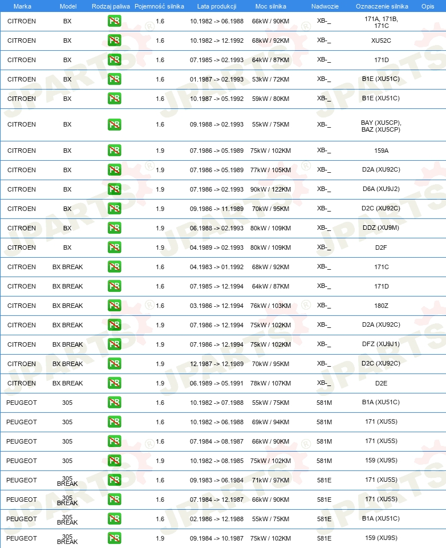Click fuel icon in BX BREAK 171C row

(x=114, y=267)
